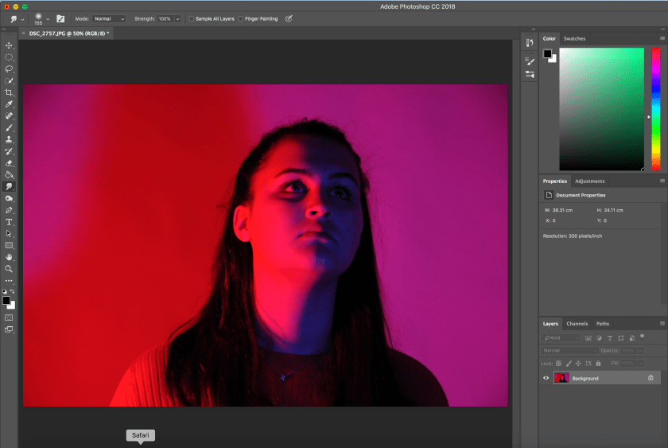Open the Strength value dropdown arrow

click(177, 18)
